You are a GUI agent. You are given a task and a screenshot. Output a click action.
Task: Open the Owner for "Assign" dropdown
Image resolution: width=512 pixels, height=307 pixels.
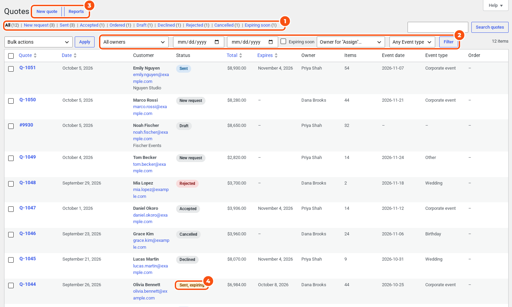coord(351,42)
